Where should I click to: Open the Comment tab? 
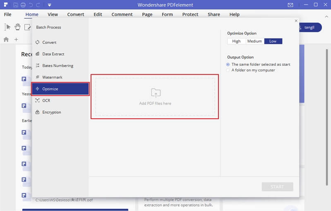click(122, 14)
